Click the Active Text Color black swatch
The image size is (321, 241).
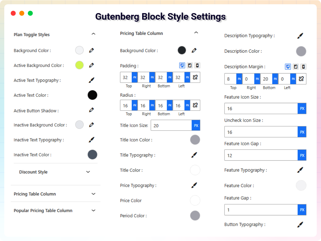[x=92, y=95]
